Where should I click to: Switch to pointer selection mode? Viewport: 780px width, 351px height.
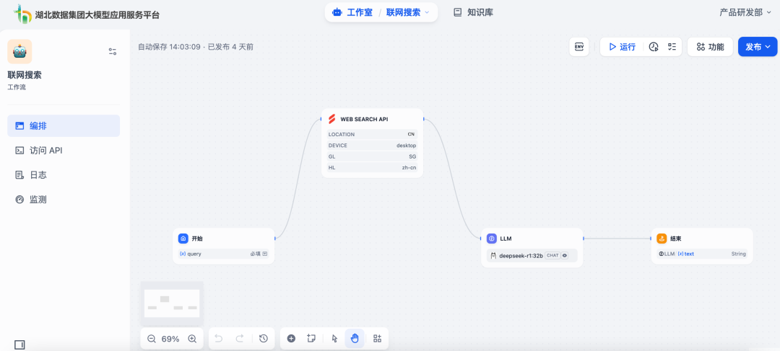334,339
